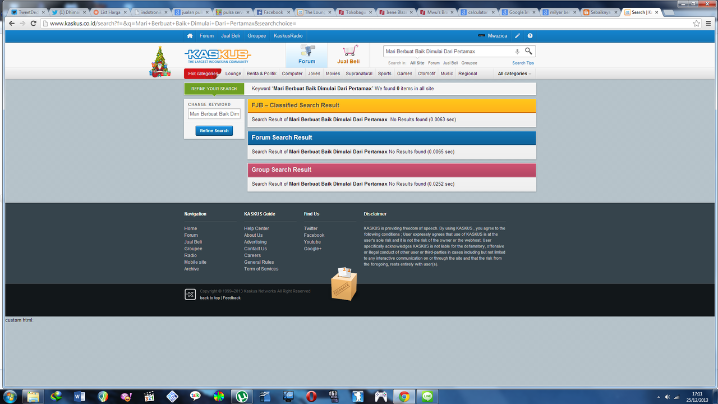Bookmark this page with the star icon

(697, 24)
